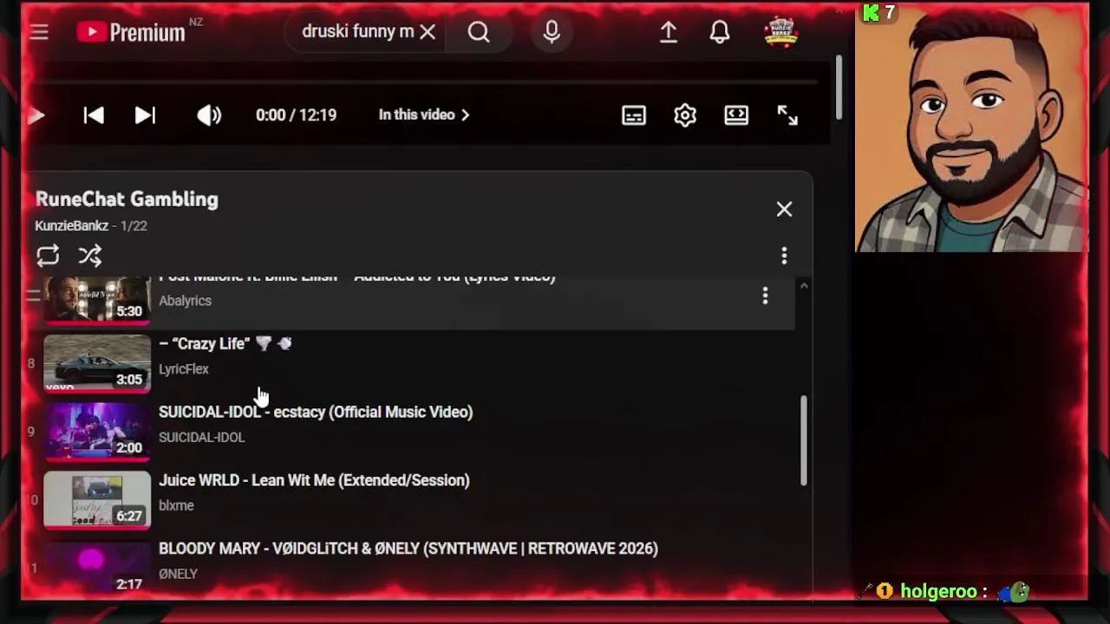Screen dimensions: 1110x624
Task: Open notifications bell
Action: click(720, 32)
